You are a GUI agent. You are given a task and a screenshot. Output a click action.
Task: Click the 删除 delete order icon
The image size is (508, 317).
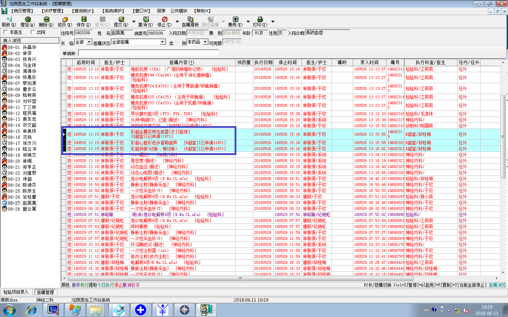pyautogui.click(x=46, y=19)
